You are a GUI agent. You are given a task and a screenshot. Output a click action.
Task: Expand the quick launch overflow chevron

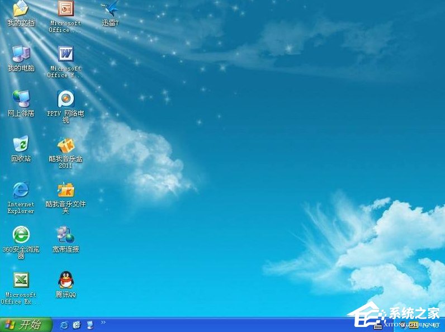point(103,322)
